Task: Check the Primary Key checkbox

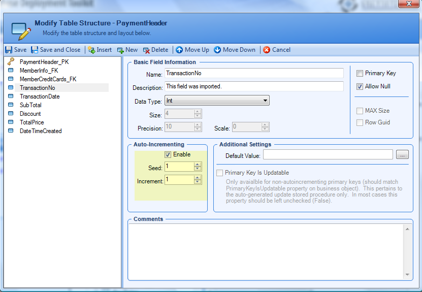Action: pyautogui.click(x=360, y=74)
